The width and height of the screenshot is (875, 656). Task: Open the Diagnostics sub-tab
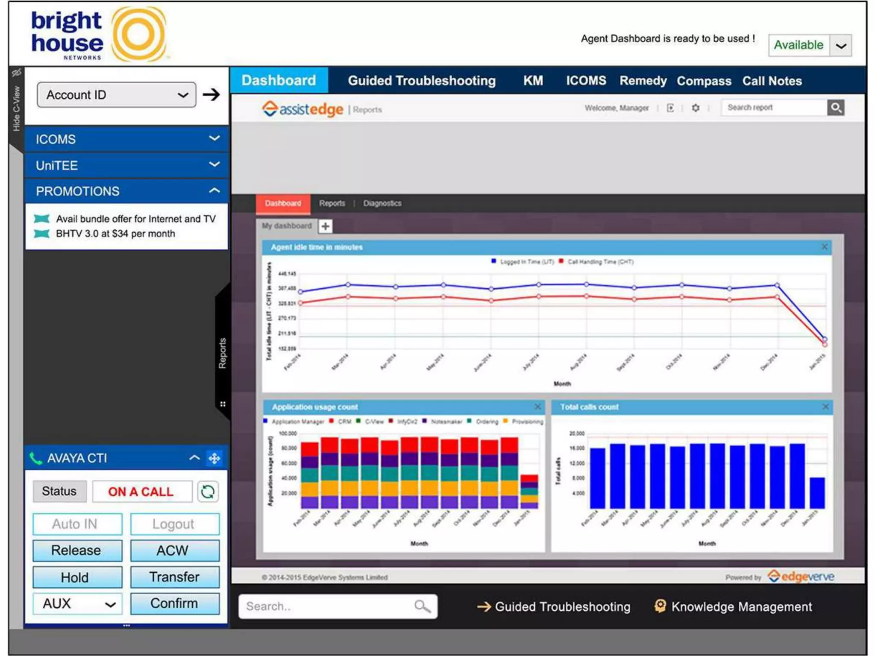point(382,204)
